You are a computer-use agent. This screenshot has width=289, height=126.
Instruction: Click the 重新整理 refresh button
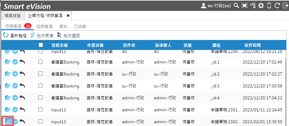pyautogui.click(x=15, y=36)
